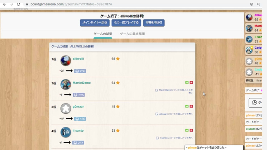The height and width of the screenshot is (150, 267).
Task: Click Martin avatar in right player panel
Action: pyautogui.click(x=249, y=28)
